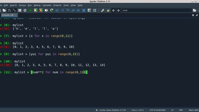The height and width of the screenshot is (112, 199).
Task: Open the Run menu
Action: (30, 5)
